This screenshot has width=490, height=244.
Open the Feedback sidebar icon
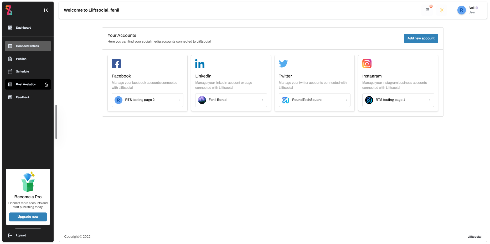(x=10, y=97)
